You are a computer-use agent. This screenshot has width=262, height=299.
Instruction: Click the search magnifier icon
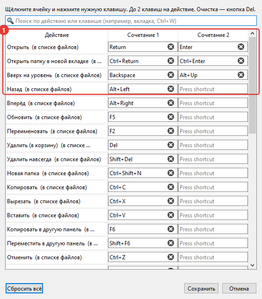point(10,21)
